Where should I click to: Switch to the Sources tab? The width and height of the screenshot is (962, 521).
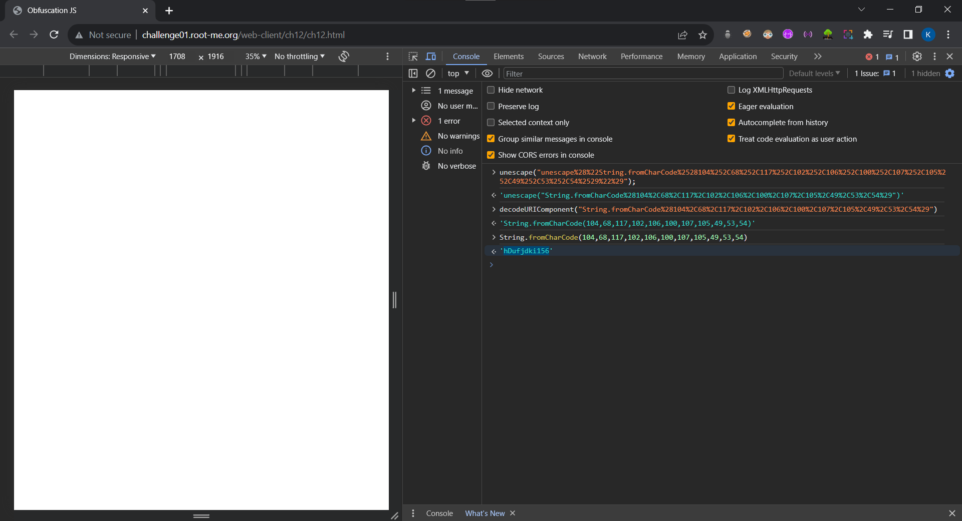point(551,57)
